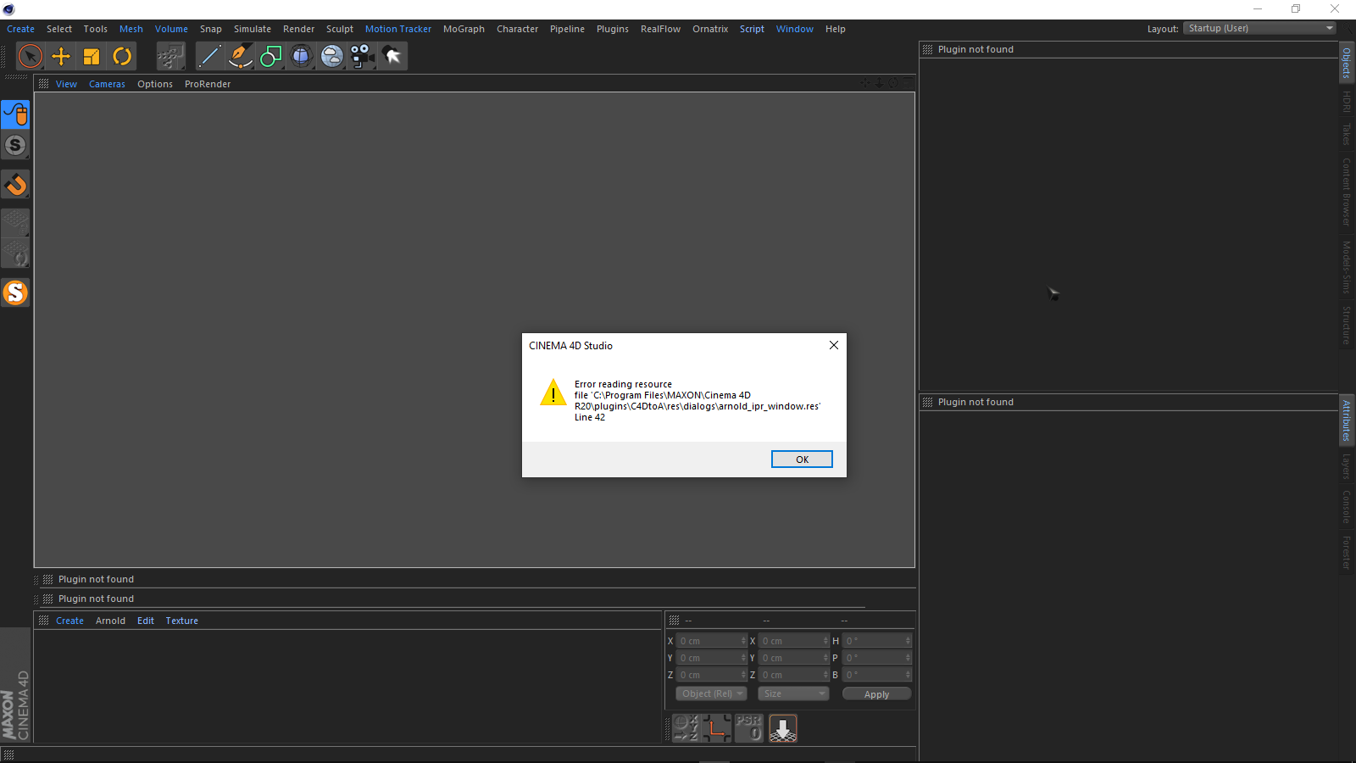The width and height of the screenshot is (1356, 763).
Task: Click the PSR reset icon
Action: point(749,728)
